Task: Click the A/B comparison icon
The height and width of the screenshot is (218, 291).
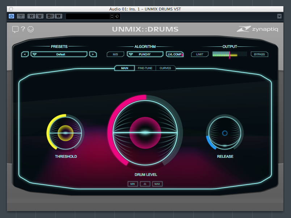Action: pos(50,16)
